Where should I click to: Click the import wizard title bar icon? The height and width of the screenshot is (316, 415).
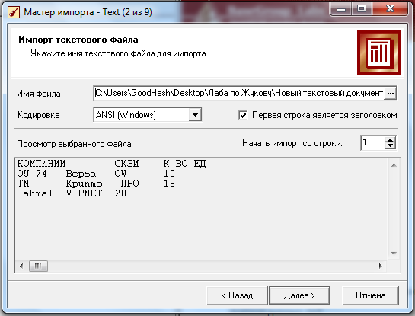pyautogui.click(x=14, y=12)
